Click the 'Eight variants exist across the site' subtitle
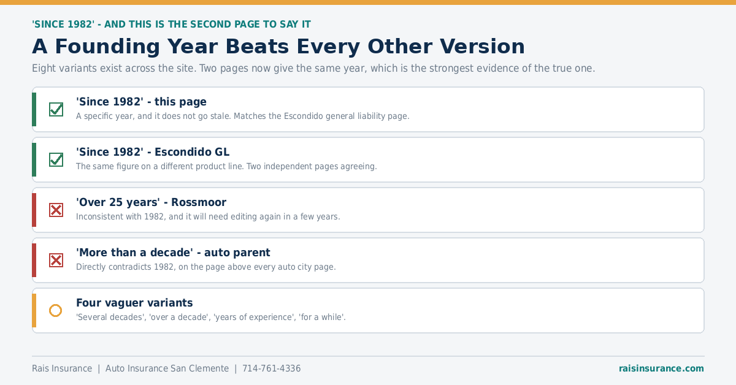This screenshot has height=385, width=736. [x=313, y=68]
